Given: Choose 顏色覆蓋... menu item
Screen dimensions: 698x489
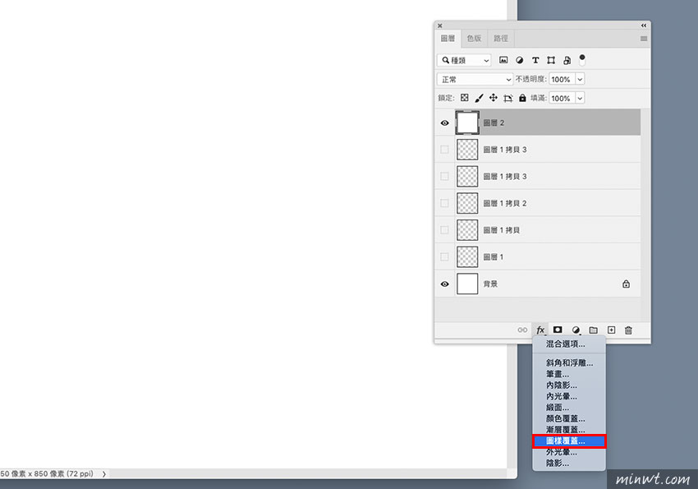Looking at the screenshot, I should (569, 418).
